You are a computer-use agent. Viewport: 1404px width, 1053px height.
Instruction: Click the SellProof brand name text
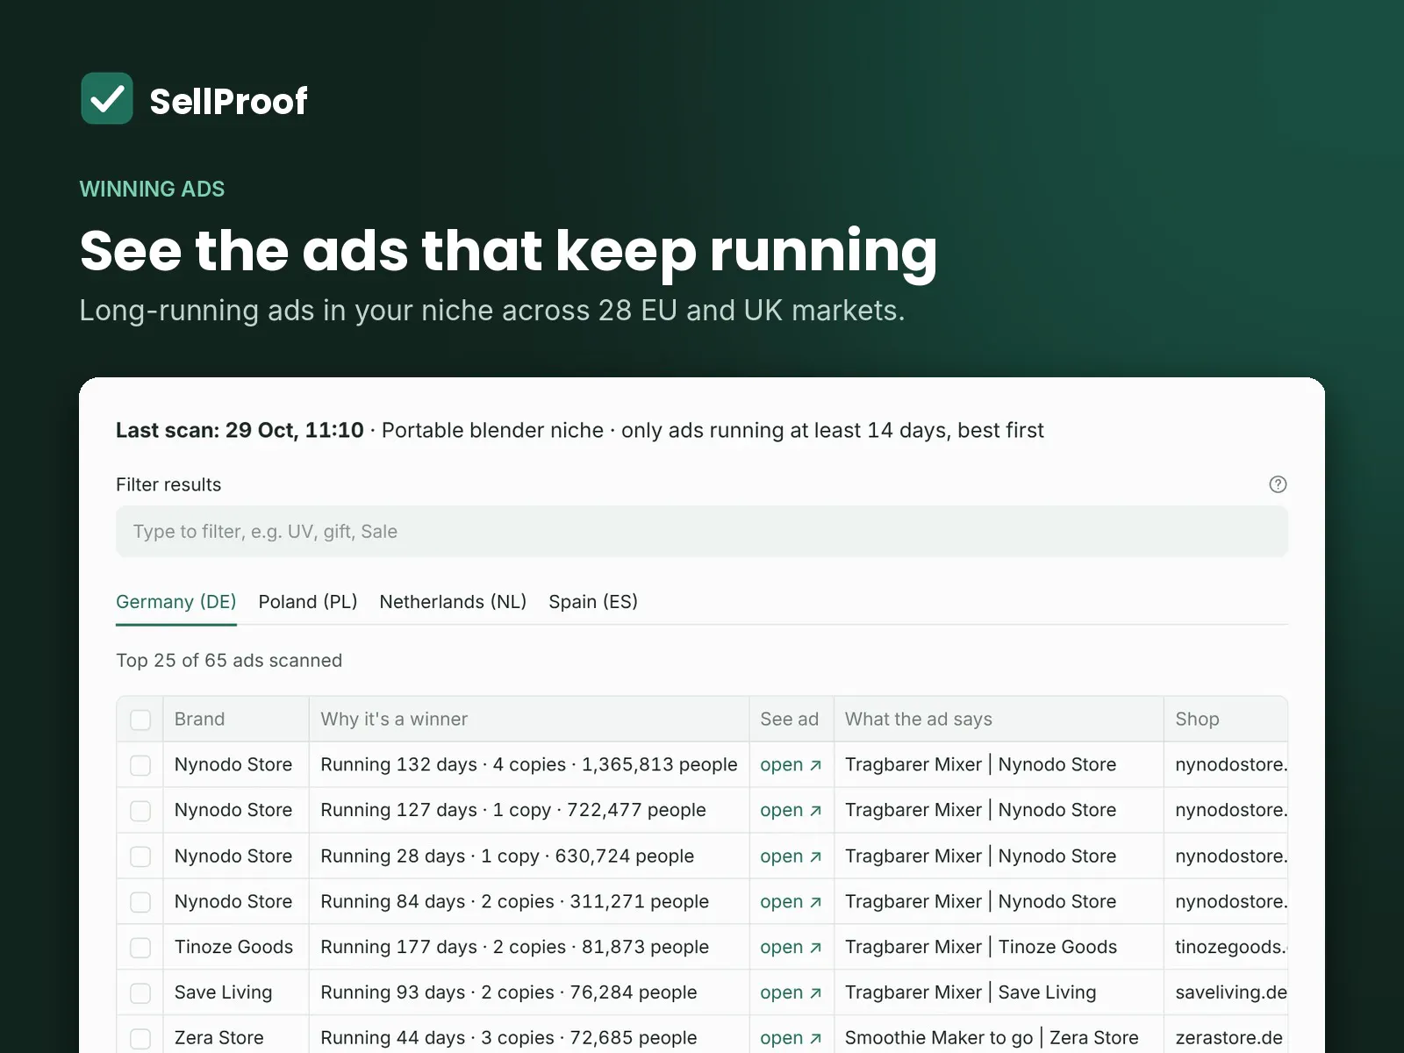point(228,102)
